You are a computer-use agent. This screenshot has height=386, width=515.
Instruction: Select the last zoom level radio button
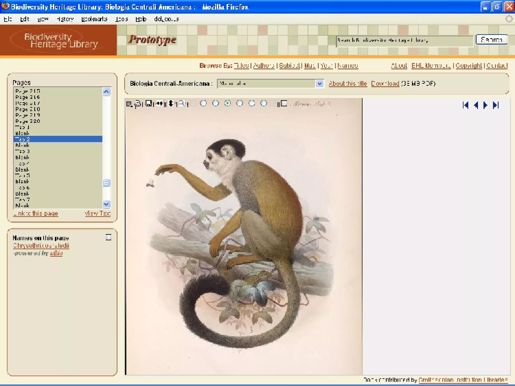(264, 103)
